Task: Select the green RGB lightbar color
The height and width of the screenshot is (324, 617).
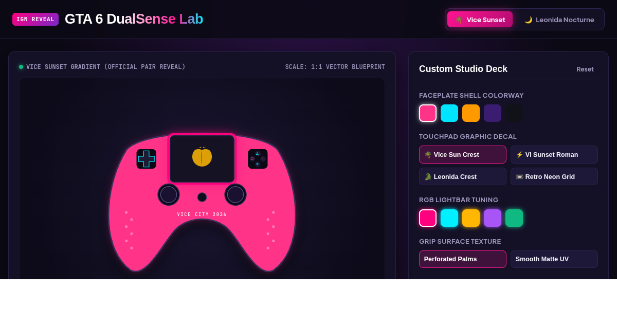Action: (514, 218)
